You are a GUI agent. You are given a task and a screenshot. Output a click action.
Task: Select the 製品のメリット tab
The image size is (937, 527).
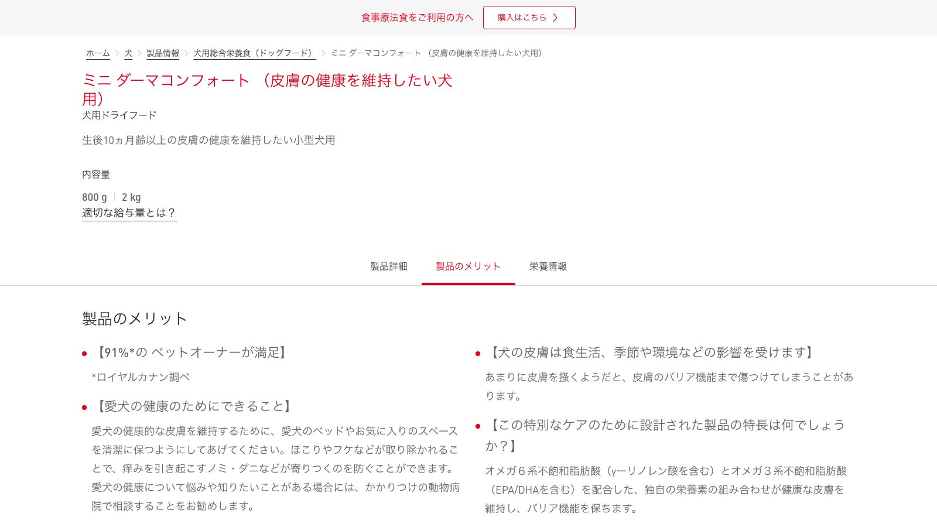coord(468,266)
